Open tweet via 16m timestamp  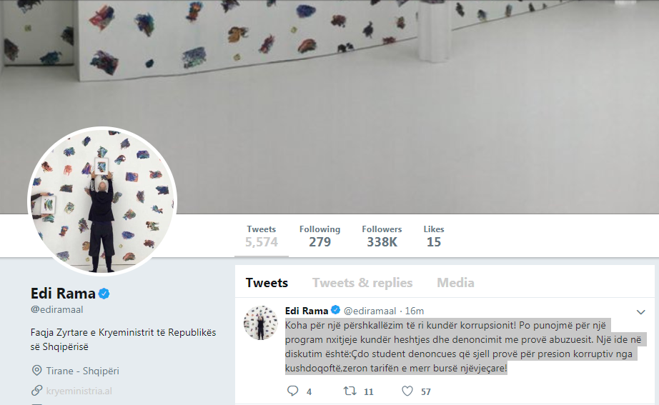click(415, 311)
